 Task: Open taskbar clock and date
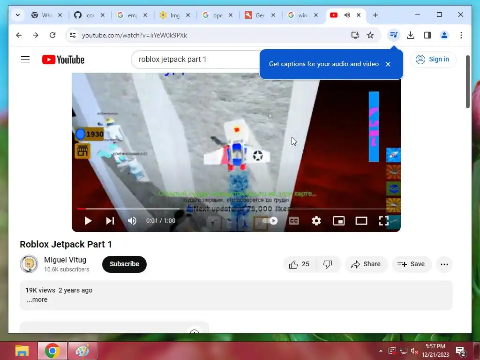tap(435, 351)
